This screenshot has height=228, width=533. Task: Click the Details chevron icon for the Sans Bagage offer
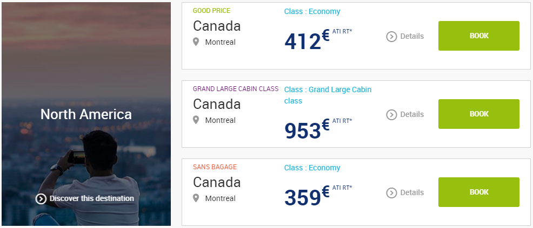click(x=391, y=193)
